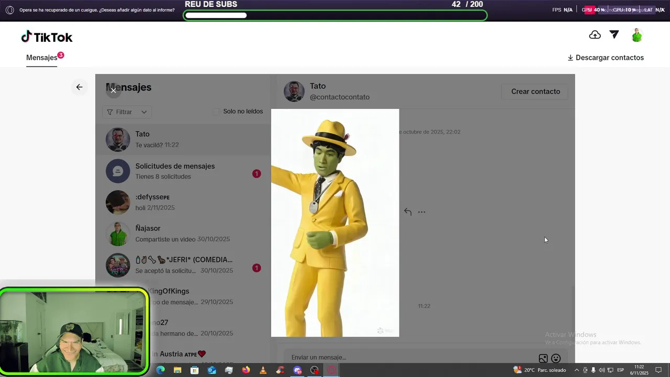
Task: Click the :defysse profile picture
Action: (118, 203)
